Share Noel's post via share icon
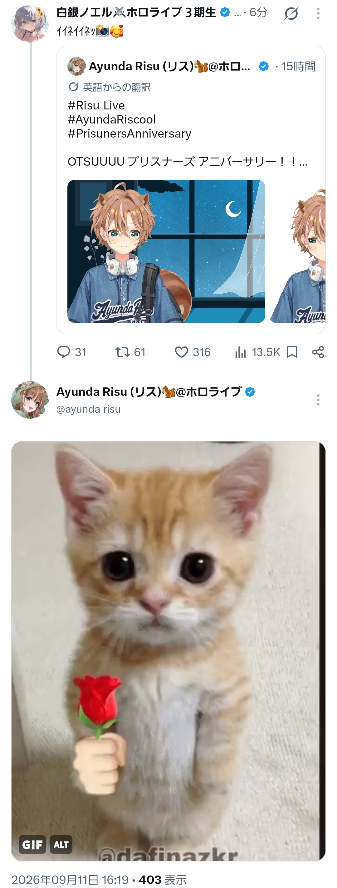 318,352
